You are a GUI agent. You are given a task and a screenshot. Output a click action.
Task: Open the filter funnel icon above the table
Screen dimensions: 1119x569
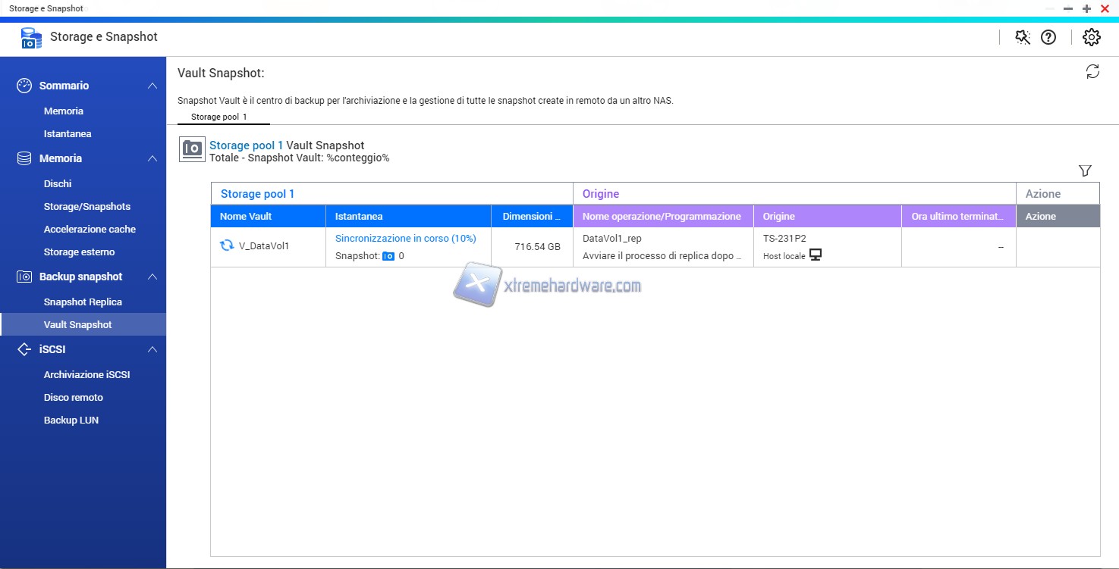[1085, 171]
